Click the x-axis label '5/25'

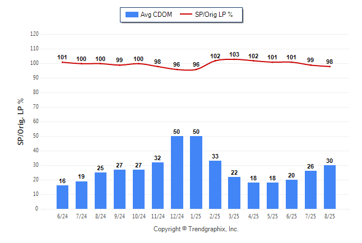point(272,216)
